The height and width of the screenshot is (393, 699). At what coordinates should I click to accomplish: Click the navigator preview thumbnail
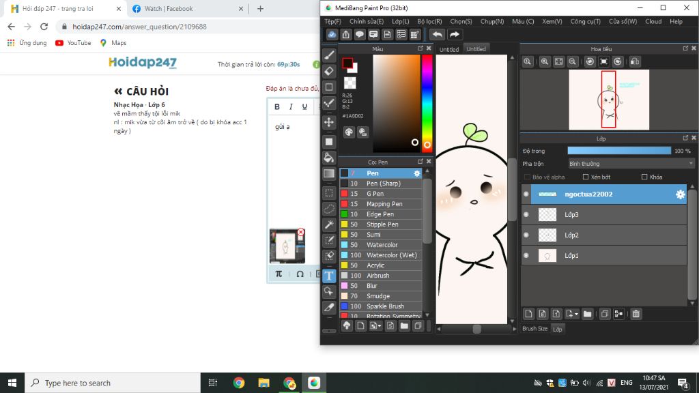(x=608, y=100)
